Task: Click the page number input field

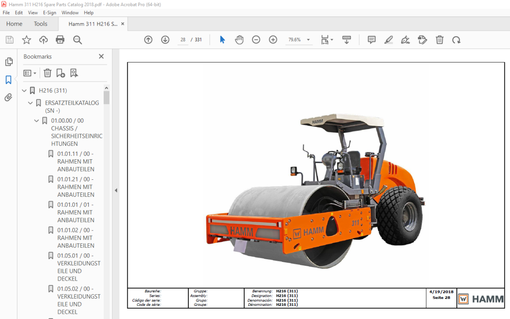Action: point(183,40)
